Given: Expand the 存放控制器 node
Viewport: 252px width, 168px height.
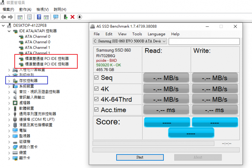Looking at the screenshot, I should (9, 81).
